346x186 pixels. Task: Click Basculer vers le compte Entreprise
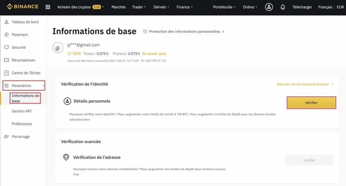305,84
